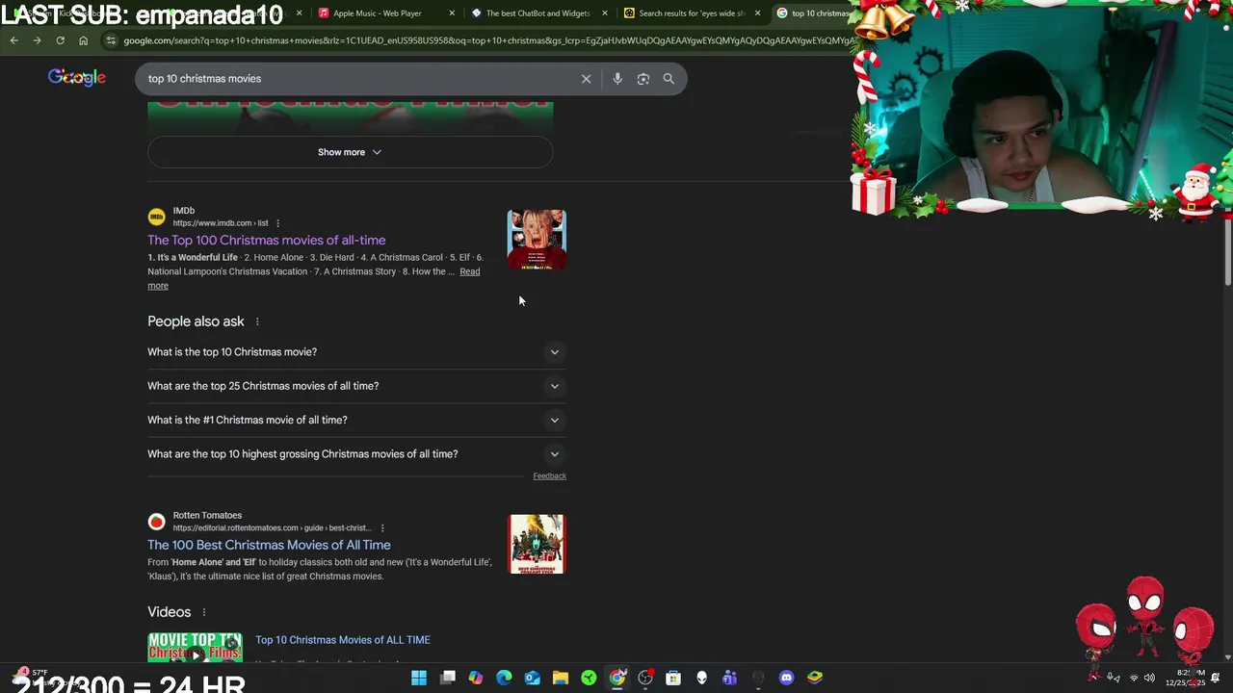Expand 'top 10 highest grossing Christmas movies' question

356,454
